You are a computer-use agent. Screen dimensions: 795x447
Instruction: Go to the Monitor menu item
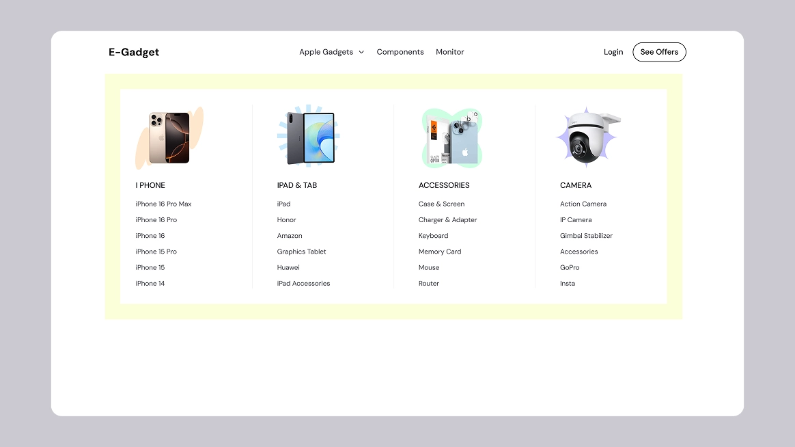(x=449, y=52)
